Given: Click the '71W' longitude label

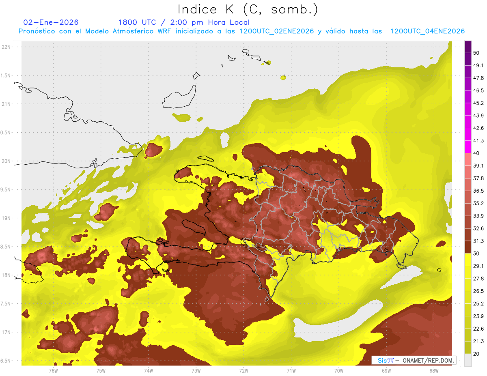Looking at the screenshot, I should (291, 370).
